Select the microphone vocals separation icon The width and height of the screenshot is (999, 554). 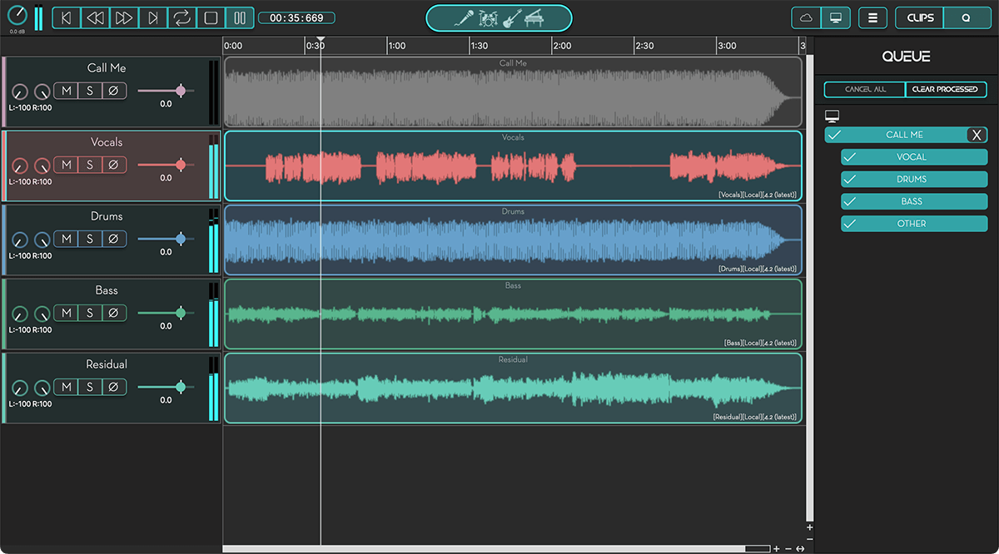pyautogui.click(x=464, y=17)
